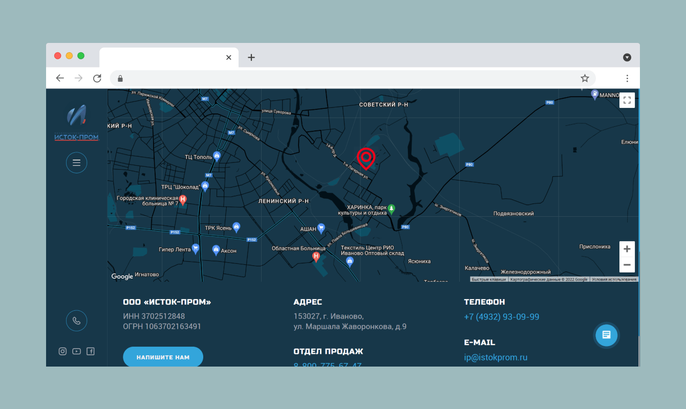Image resolution: width=686 pixels, height=409 pixels.
Task: Open a new browser tab
Action: 251,57
